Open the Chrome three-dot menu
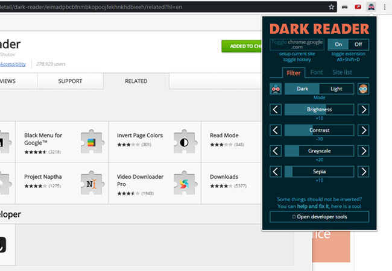The height and width of the screenshot is (271, 392). click(385, 7)
